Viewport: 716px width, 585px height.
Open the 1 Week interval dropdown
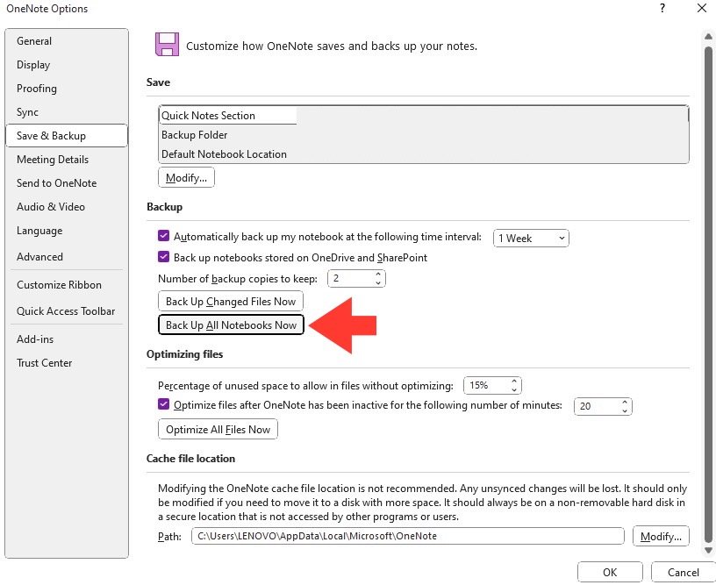[531, 239]
